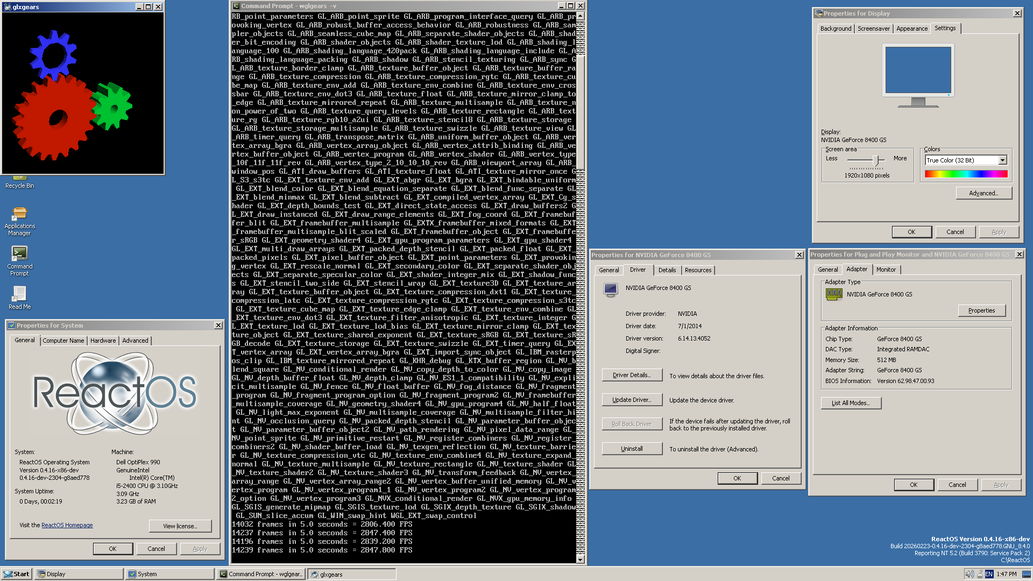Click the adapter chip icon in Adapter Type
Screen dimensions: 1033x581
coord(834,294)
